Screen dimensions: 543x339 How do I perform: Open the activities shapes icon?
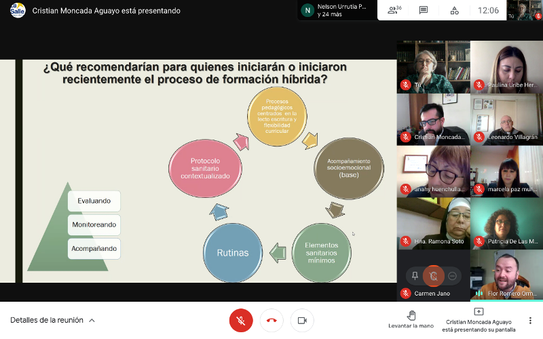(x=454, y=10)
